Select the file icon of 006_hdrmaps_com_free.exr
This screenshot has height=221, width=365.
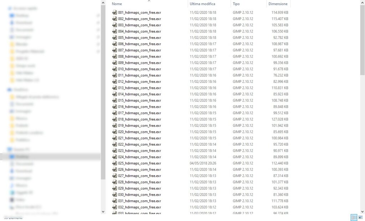click(x=114, y=44)
